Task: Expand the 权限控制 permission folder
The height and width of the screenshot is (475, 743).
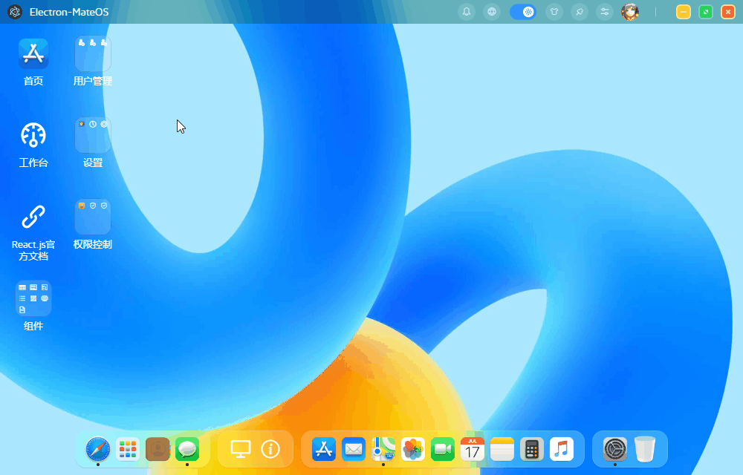Action: 93,217
